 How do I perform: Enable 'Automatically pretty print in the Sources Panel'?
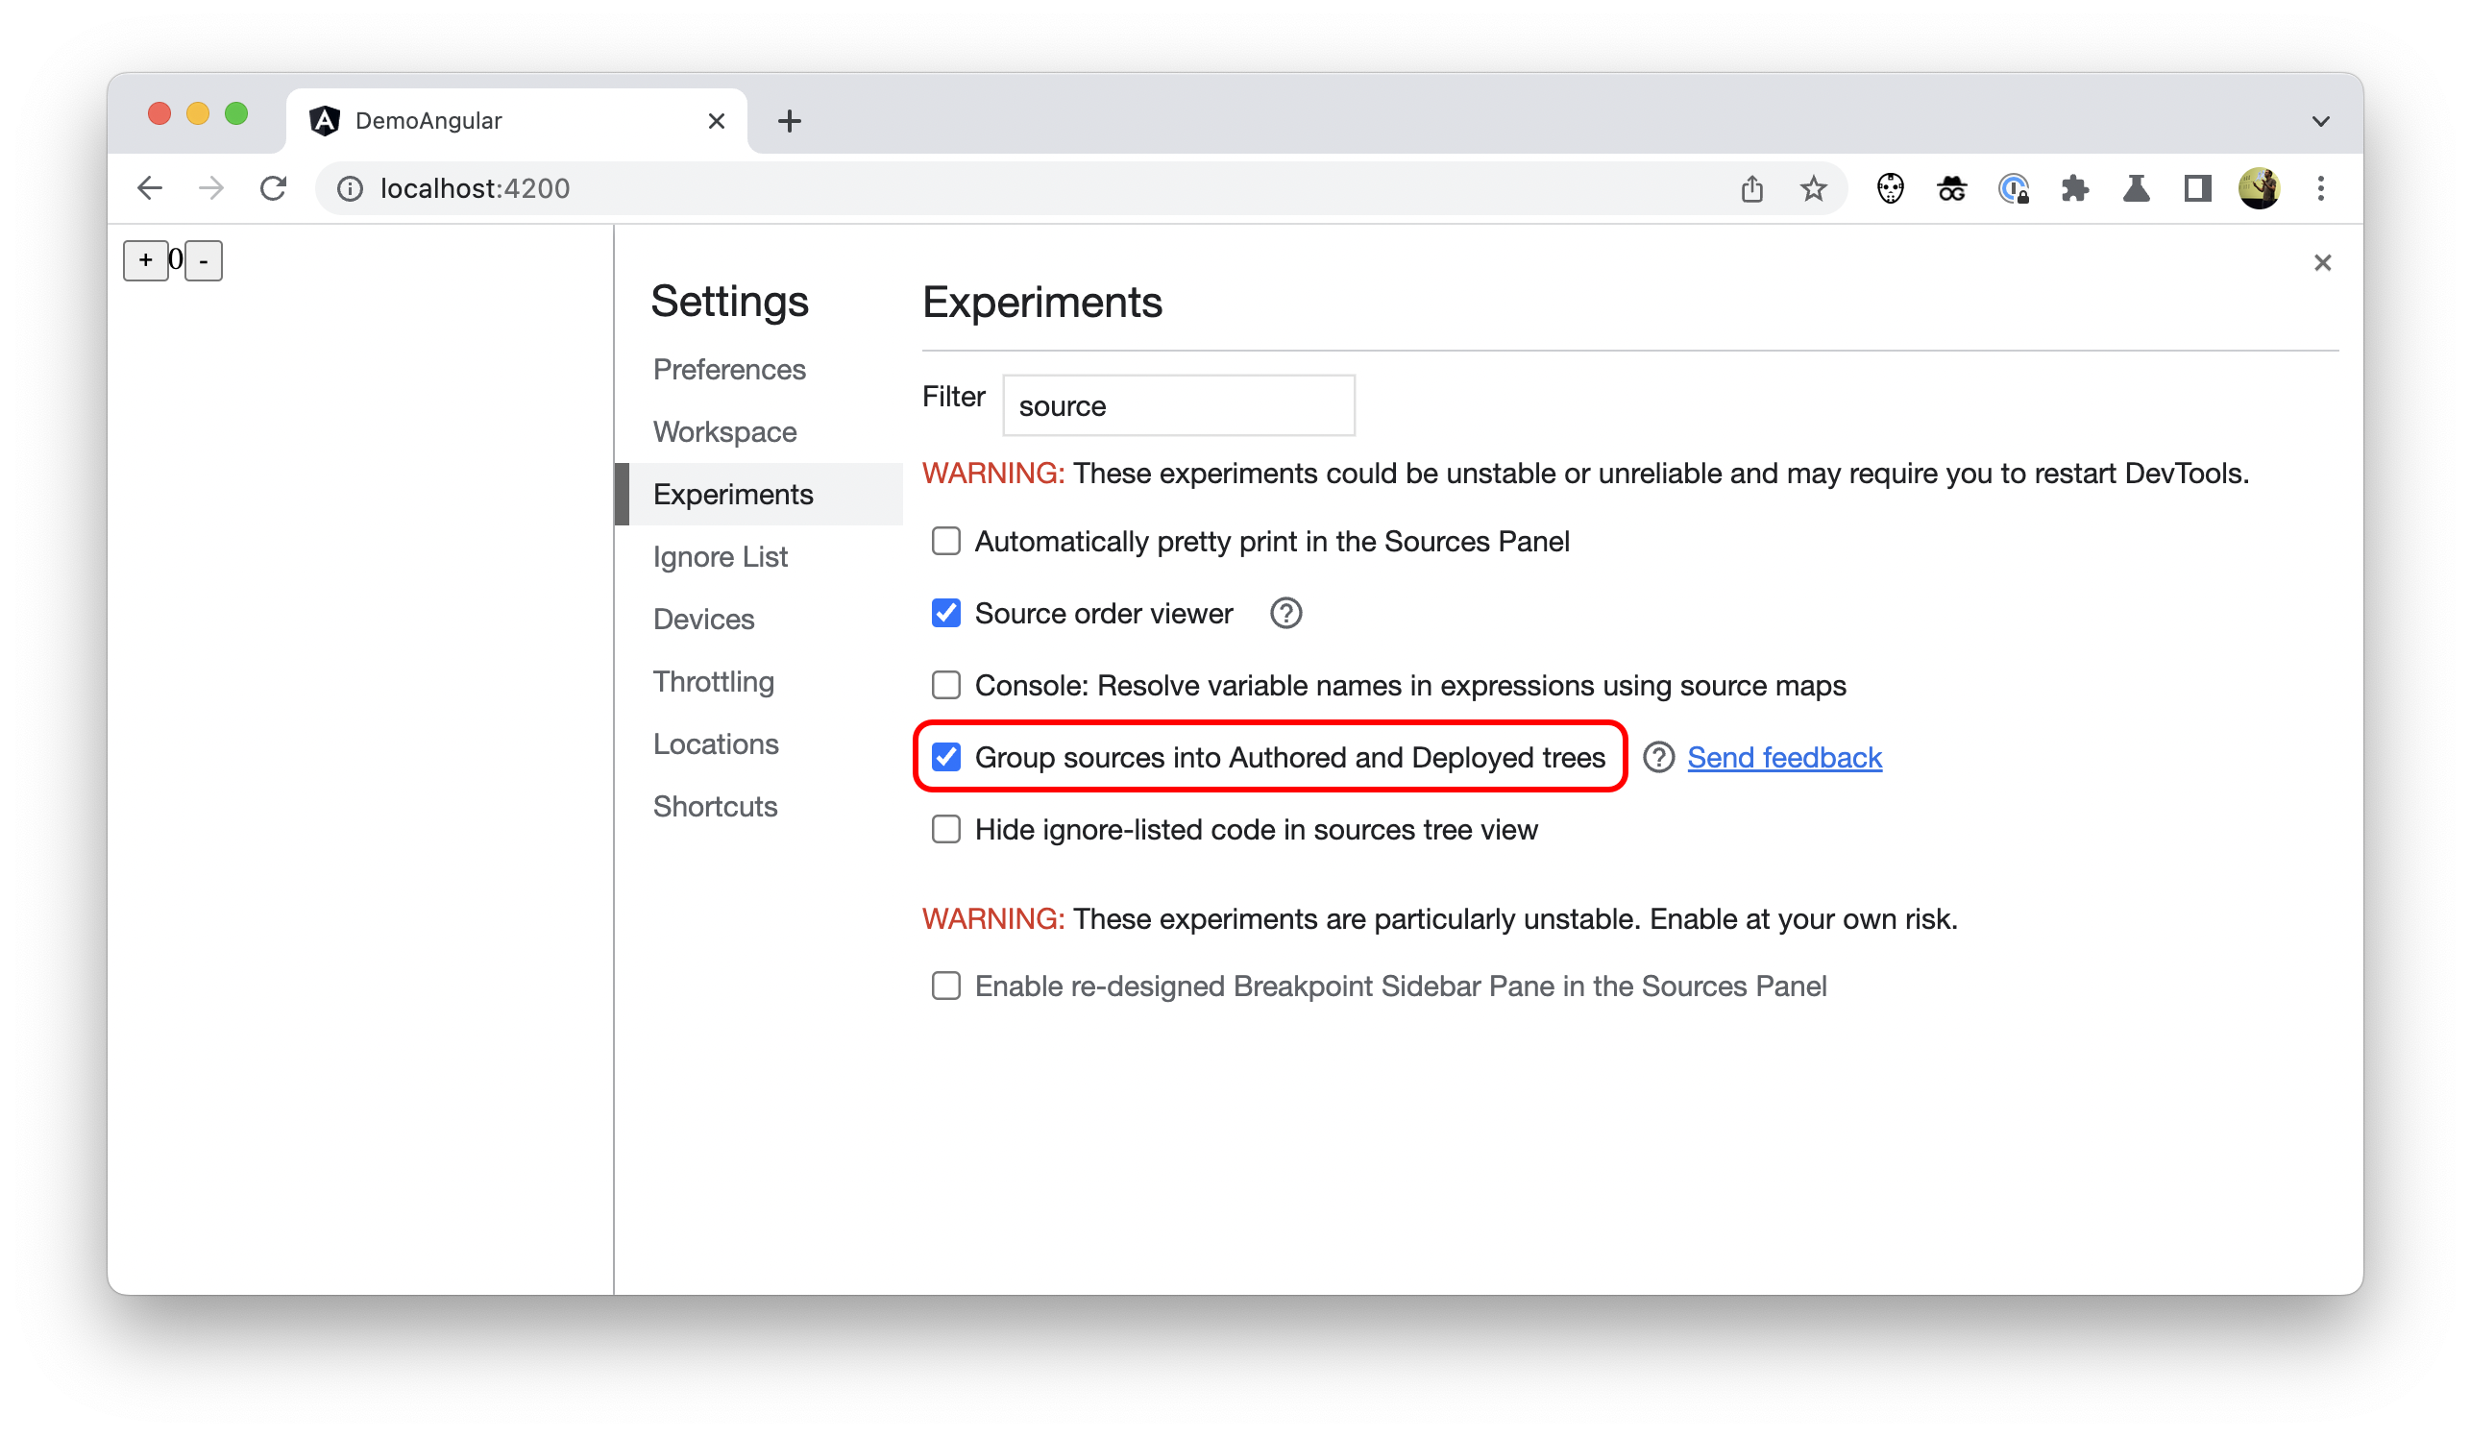947,541
